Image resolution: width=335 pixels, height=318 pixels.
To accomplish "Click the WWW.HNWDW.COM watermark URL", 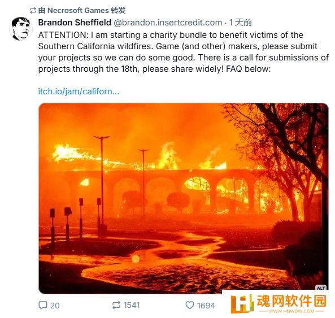I will pos(292,311).
